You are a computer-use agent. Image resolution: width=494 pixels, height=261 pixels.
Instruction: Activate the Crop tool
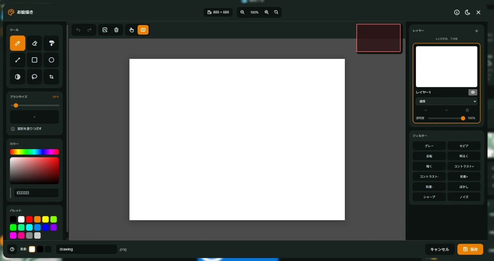pyautogui.click(x=51, y=77)
